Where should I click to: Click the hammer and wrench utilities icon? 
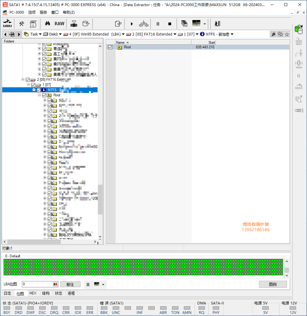point(22,24)
